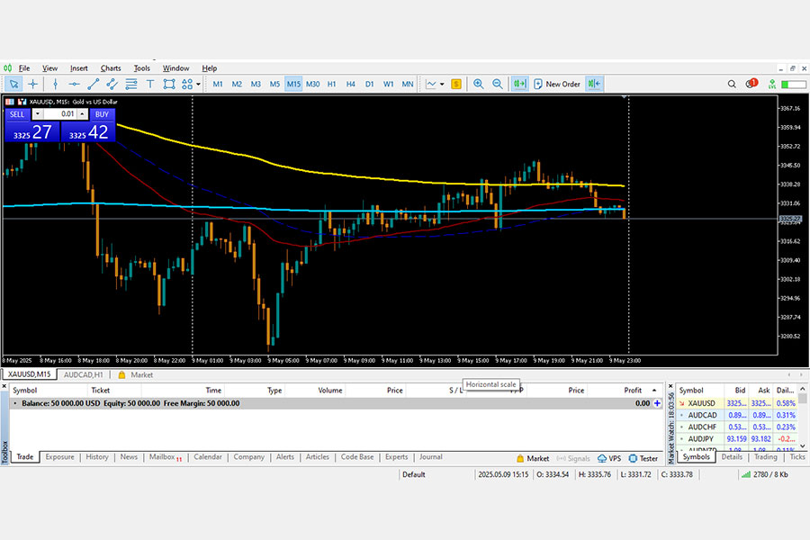Open chart type dropdown arrow

point(442,85)
